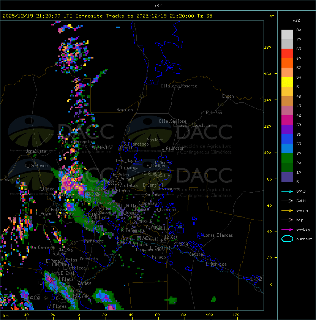Click the 'current' legend label
The width and height of the screenshot is (316, 320).
click(304, 239)
